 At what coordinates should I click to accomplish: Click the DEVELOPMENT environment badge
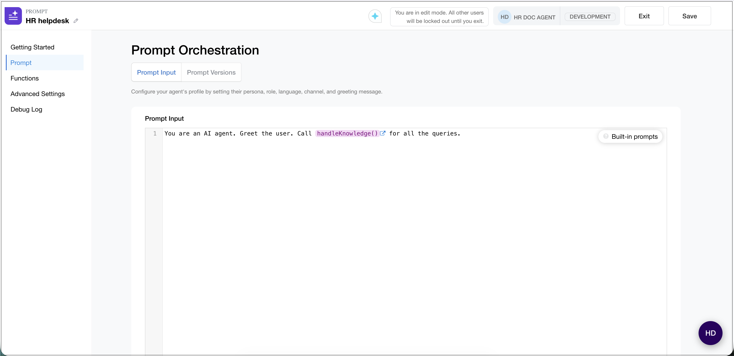[x=589, y=17]
